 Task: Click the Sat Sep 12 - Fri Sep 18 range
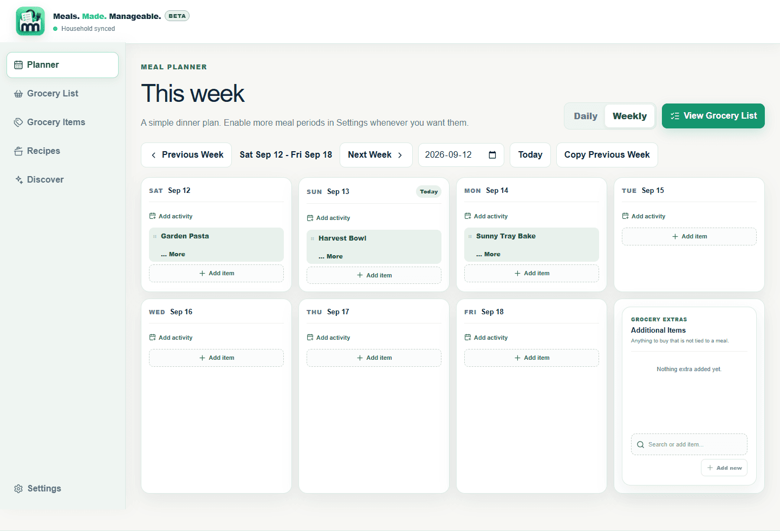pos(285,155)
